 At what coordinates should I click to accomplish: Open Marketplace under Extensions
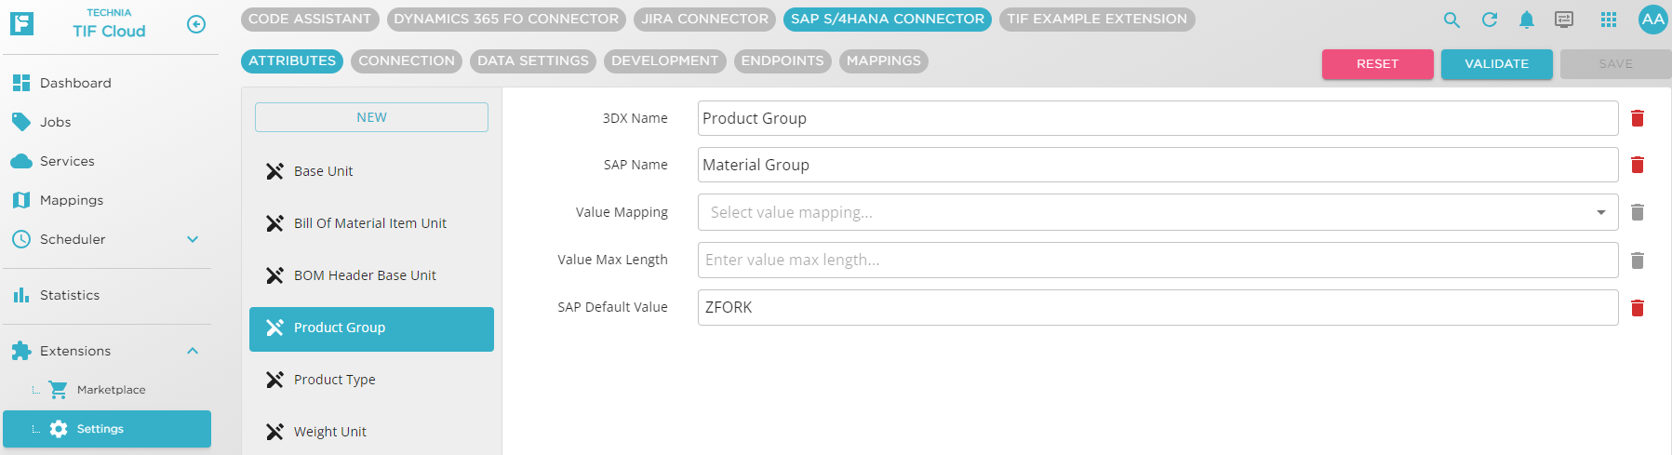coord(111,390)
